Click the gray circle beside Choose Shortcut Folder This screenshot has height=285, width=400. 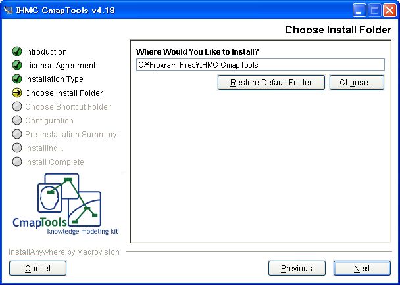(x=17, y=106)
